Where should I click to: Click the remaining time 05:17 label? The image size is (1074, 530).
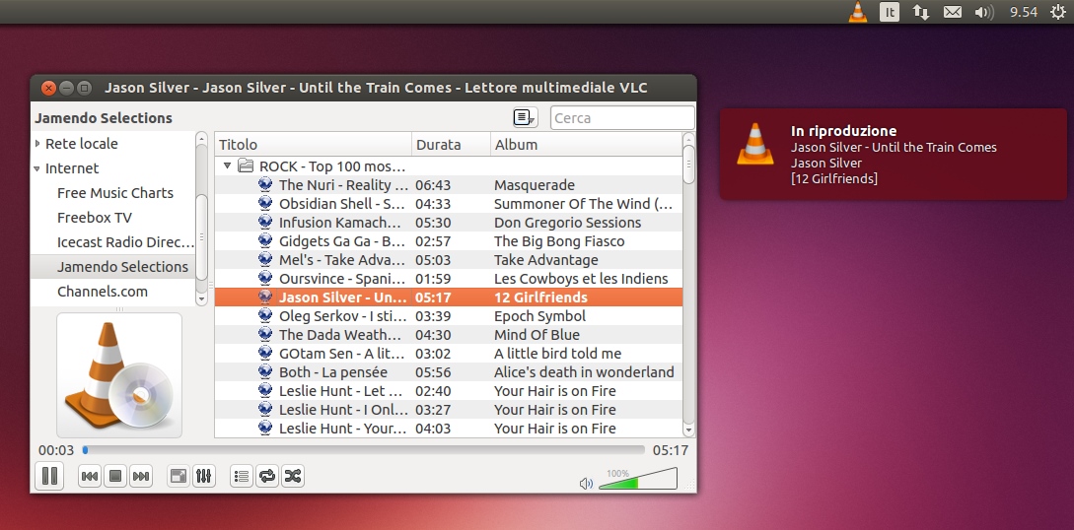670,450
